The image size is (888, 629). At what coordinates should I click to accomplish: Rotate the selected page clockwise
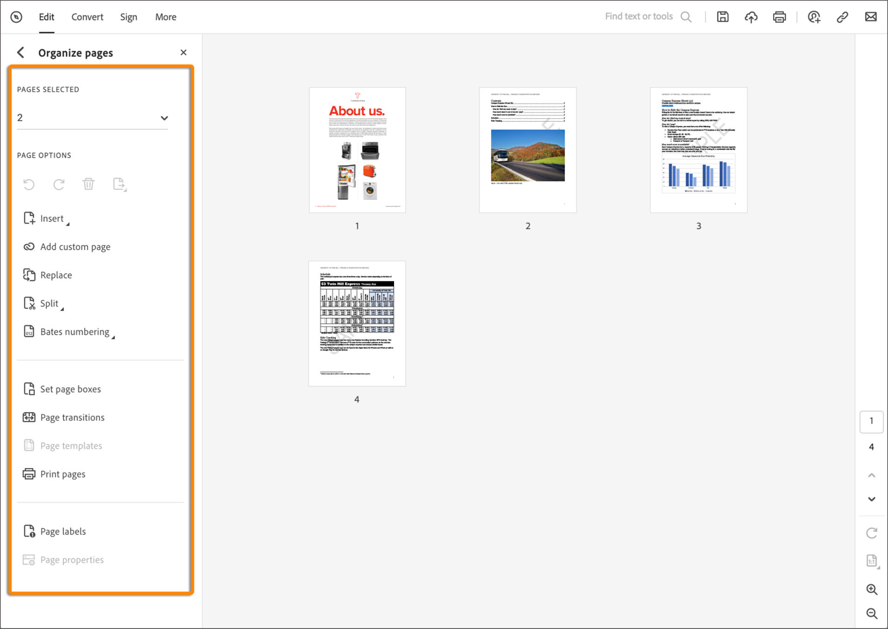point(59,184)
